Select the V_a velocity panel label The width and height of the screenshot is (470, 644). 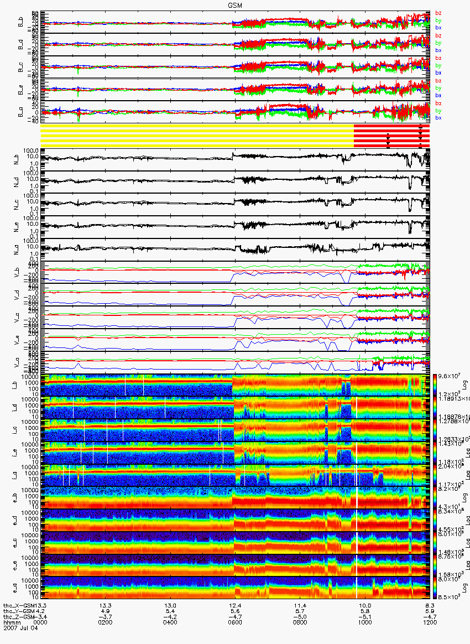tap(17, 361)
